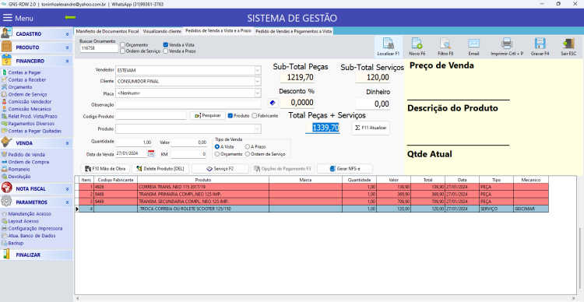
Task: Open Ordem de Compra in sidebar
Action: coord(29,162)
